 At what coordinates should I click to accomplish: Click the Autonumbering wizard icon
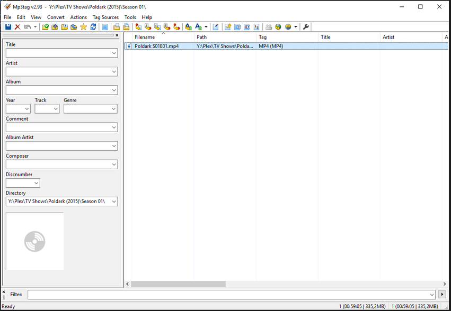tap(257, 26)
